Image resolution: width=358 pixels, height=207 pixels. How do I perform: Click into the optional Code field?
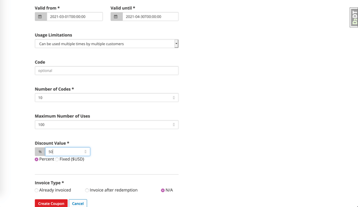click(107, 71)
